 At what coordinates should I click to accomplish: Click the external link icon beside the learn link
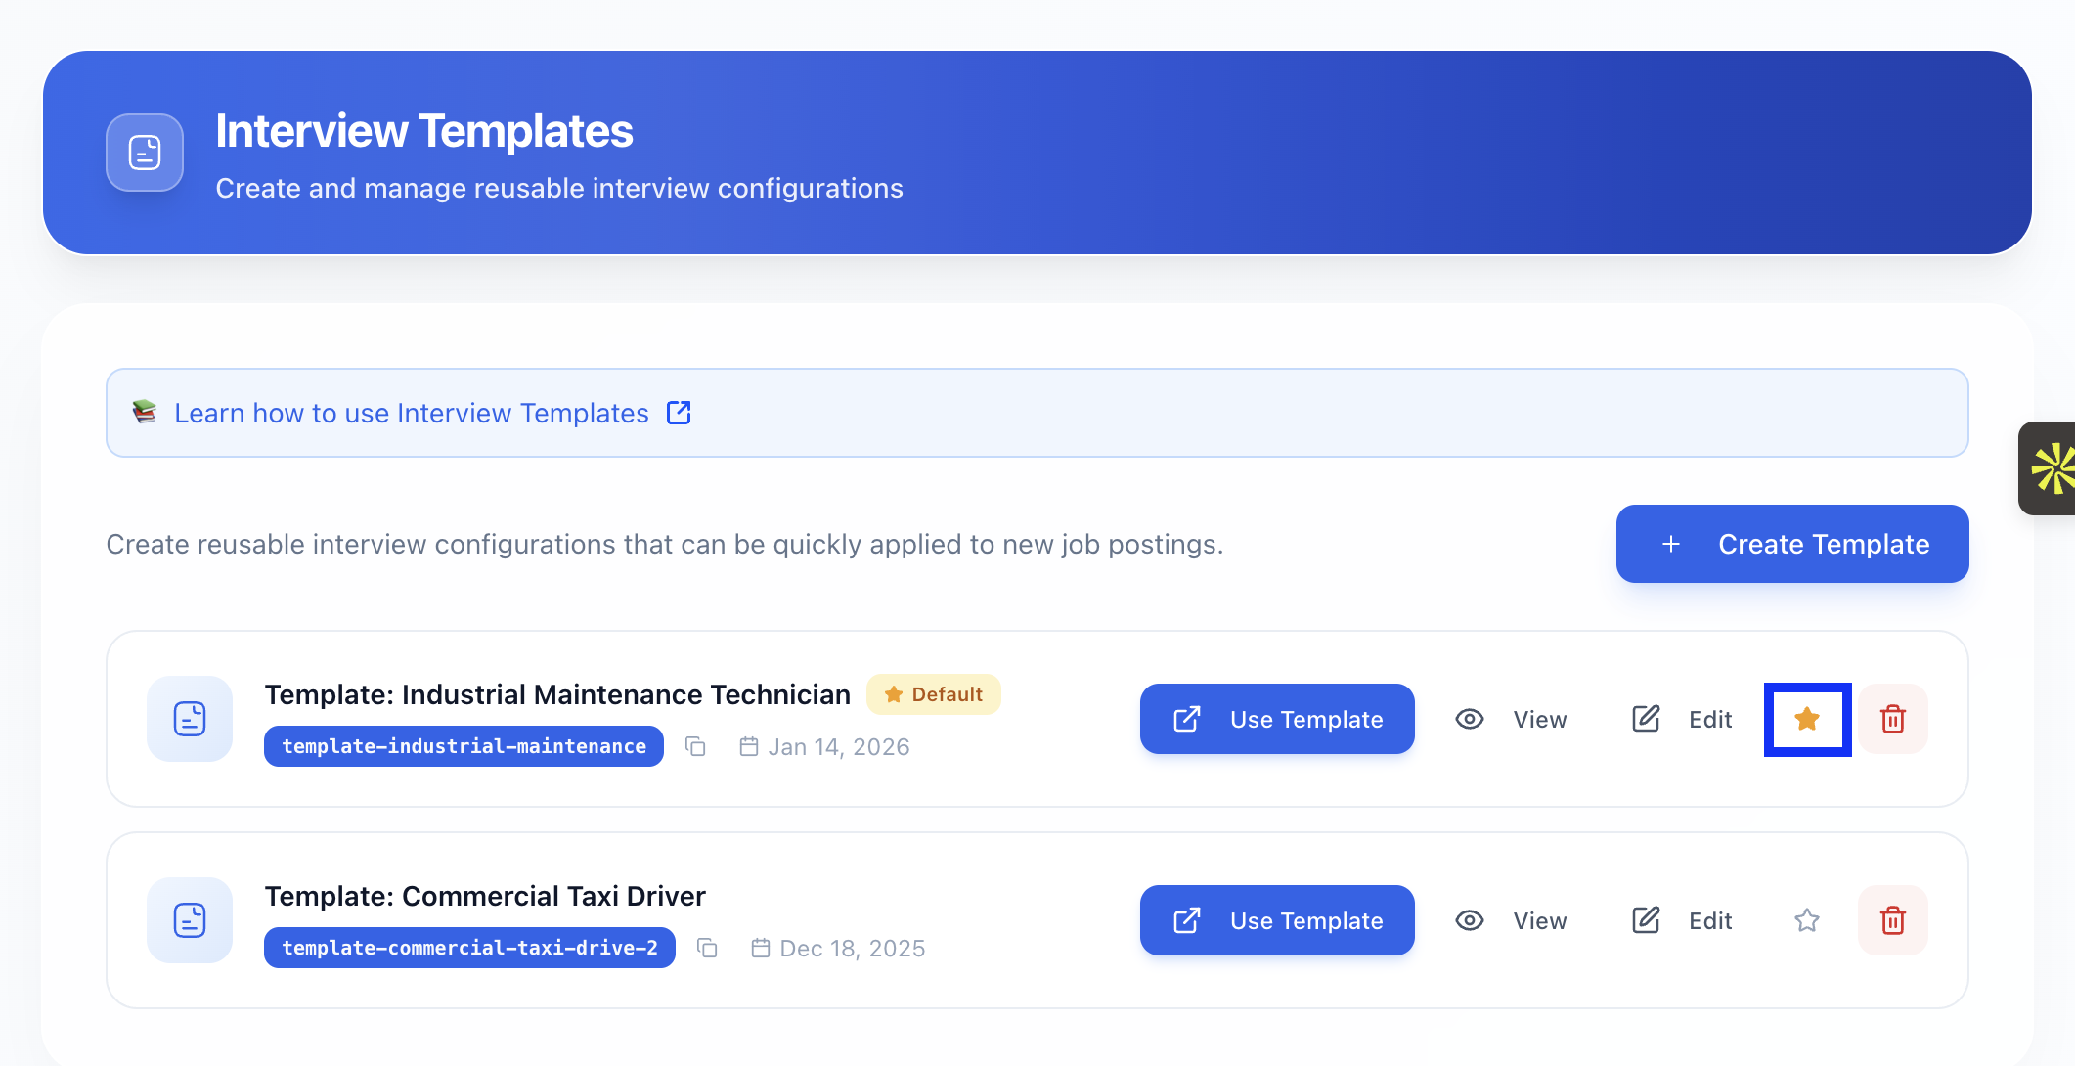679,413
